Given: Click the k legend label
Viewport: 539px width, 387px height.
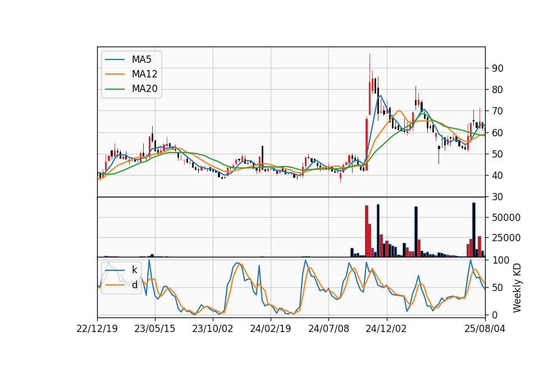Looking at the screenshot, I should point(134,270).
